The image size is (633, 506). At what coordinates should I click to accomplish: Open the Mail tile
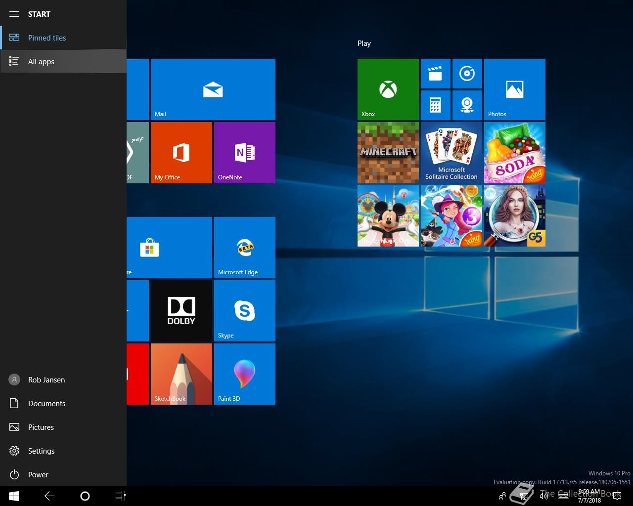[x=213, y=89]
